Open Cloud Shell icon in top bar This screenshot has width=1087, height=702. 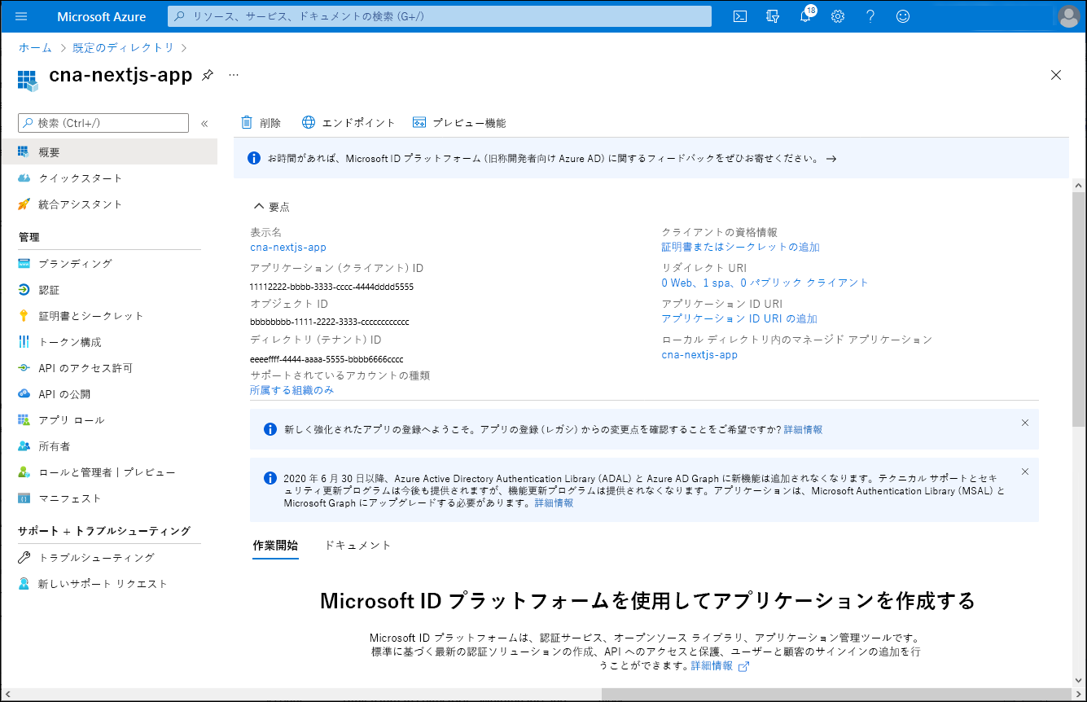(x=740, y=16)
